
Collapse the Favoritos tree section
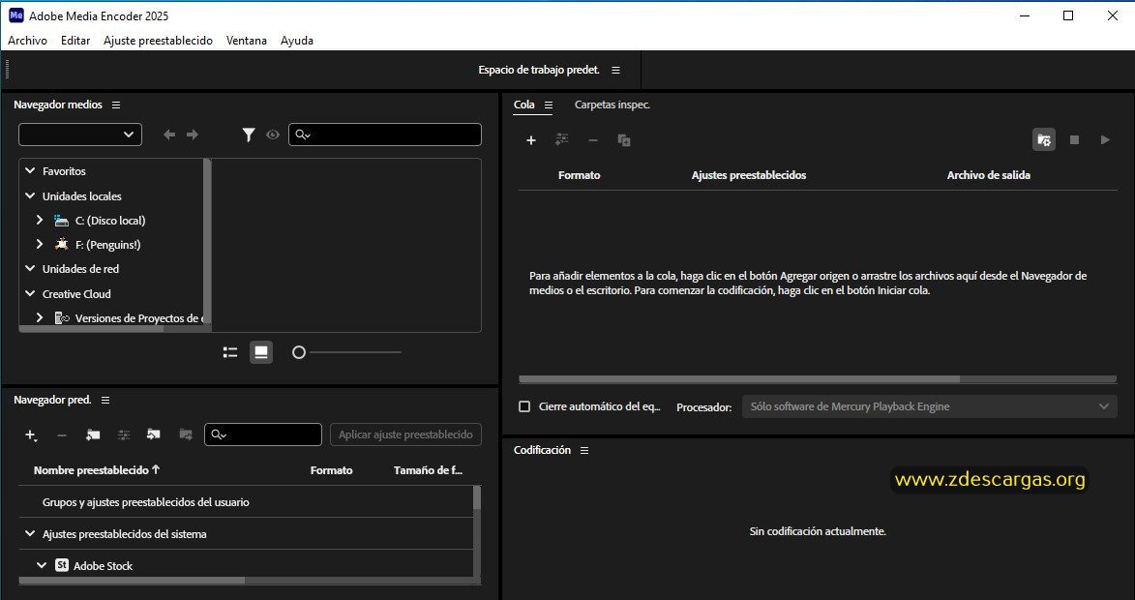click(x=30, y=171)
